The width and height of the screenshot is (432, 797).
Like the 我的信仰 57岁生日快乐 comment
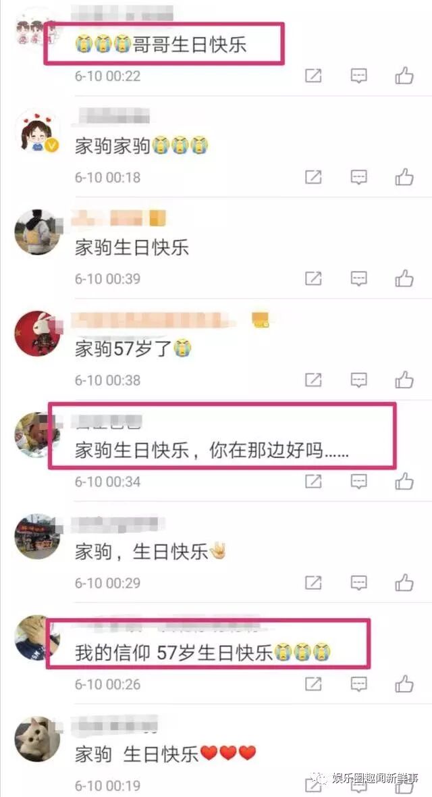click(x=404, y=683)
